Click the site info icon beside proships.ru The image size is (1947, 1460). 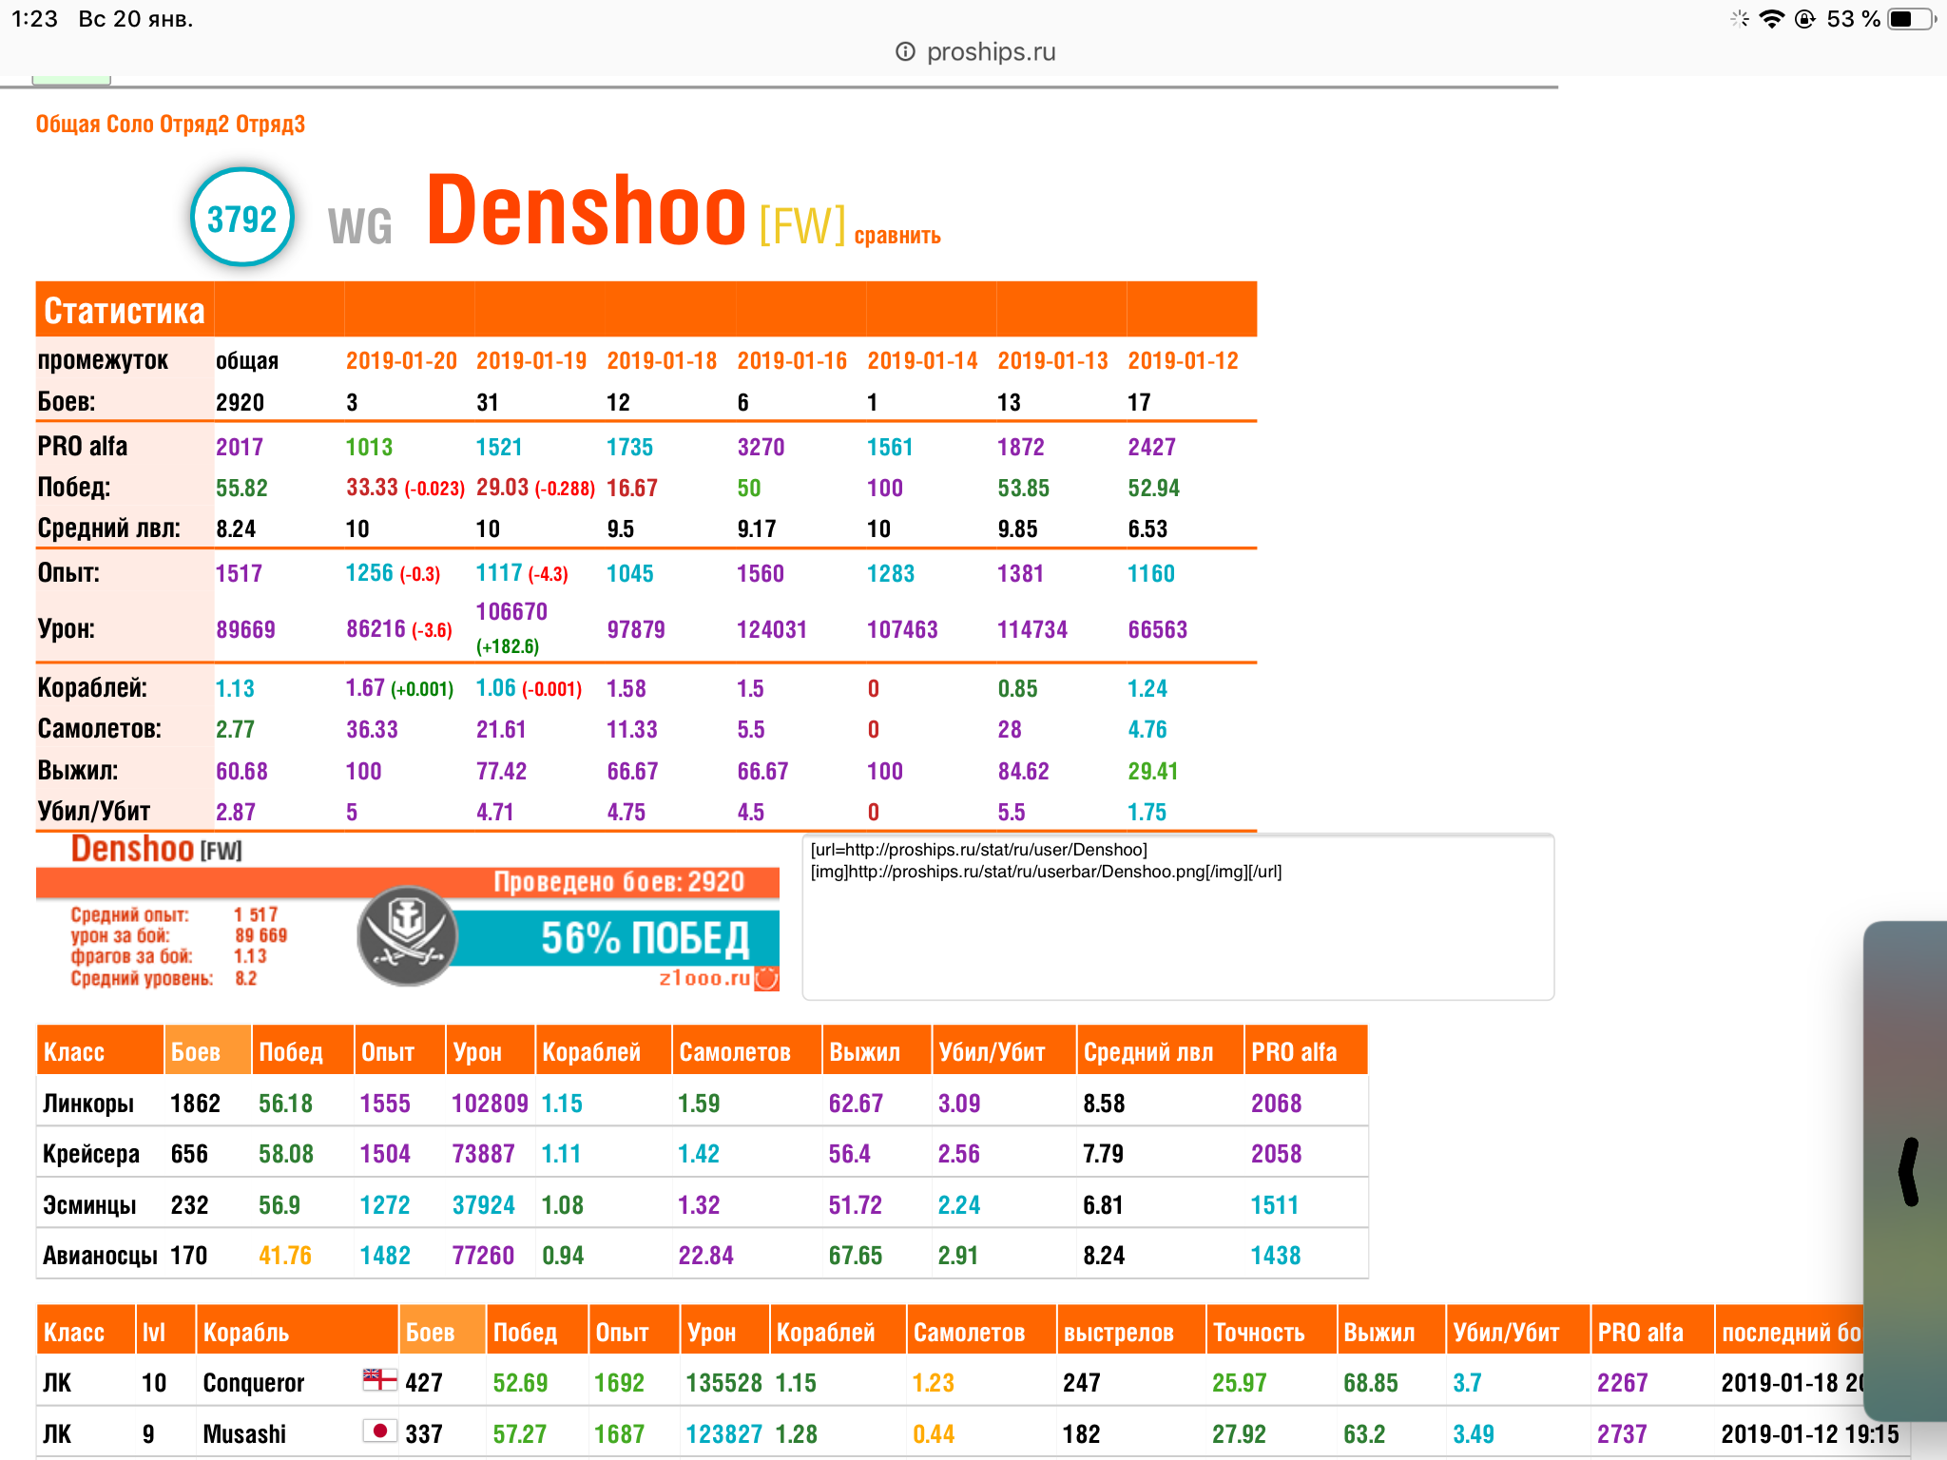(905, 51)
